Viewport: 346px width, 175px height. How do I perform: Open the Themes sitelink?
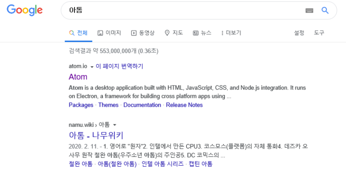click(x=109, y=105)
